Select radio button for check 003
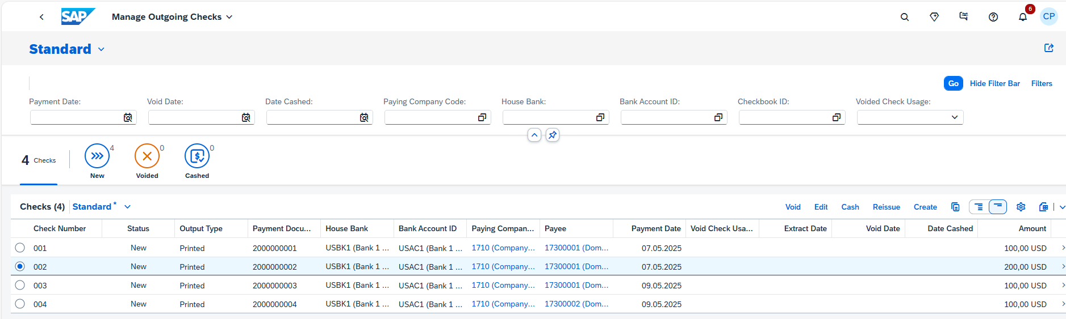Image resolution: width=1066 pixels, height=319 pixels. pyautogui.click(x=20, y=285)
